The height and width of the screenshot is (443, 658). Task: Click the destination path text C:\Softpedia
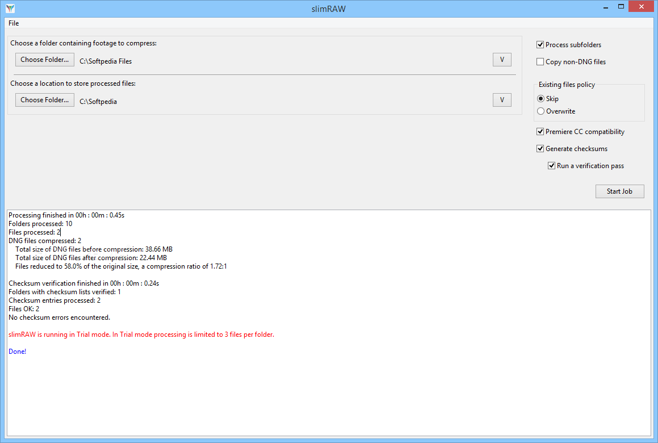click(x=98, y=102)
